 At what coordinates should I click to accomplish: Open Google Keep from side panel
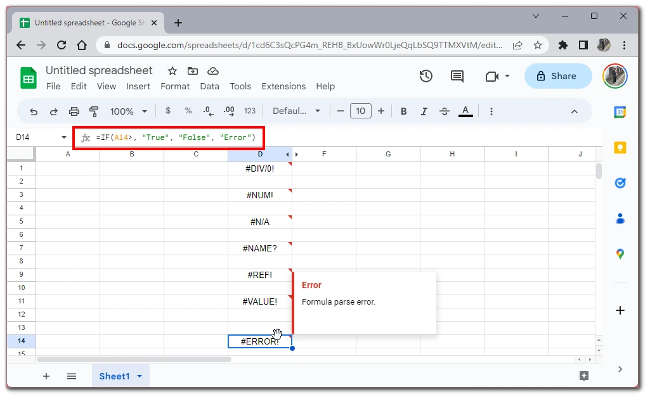pyautogui.click(x=620, y=148)
